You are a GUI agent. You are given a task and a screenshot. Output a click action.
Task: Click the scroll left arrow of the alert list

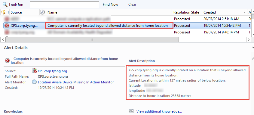(3, 39)
